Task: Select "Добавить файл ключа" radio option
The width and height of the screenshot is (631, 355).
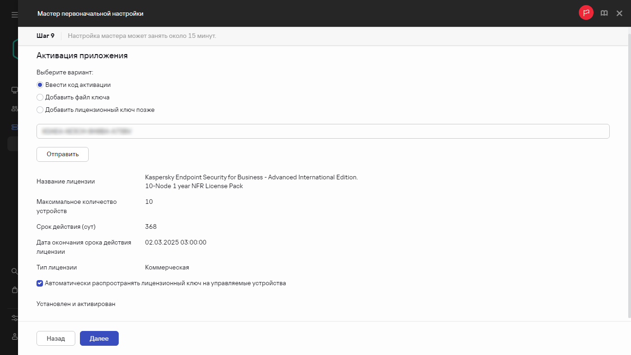Action: [40, 98]
